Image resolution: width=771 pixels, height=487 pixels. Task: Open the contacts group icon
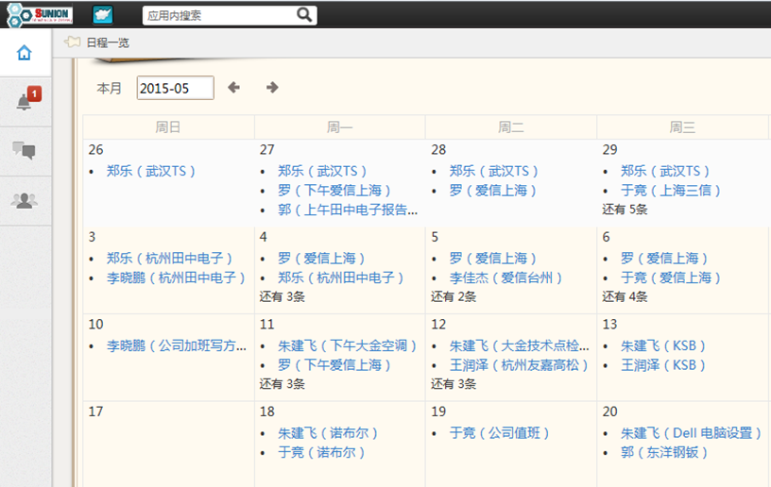pos(25,201)
